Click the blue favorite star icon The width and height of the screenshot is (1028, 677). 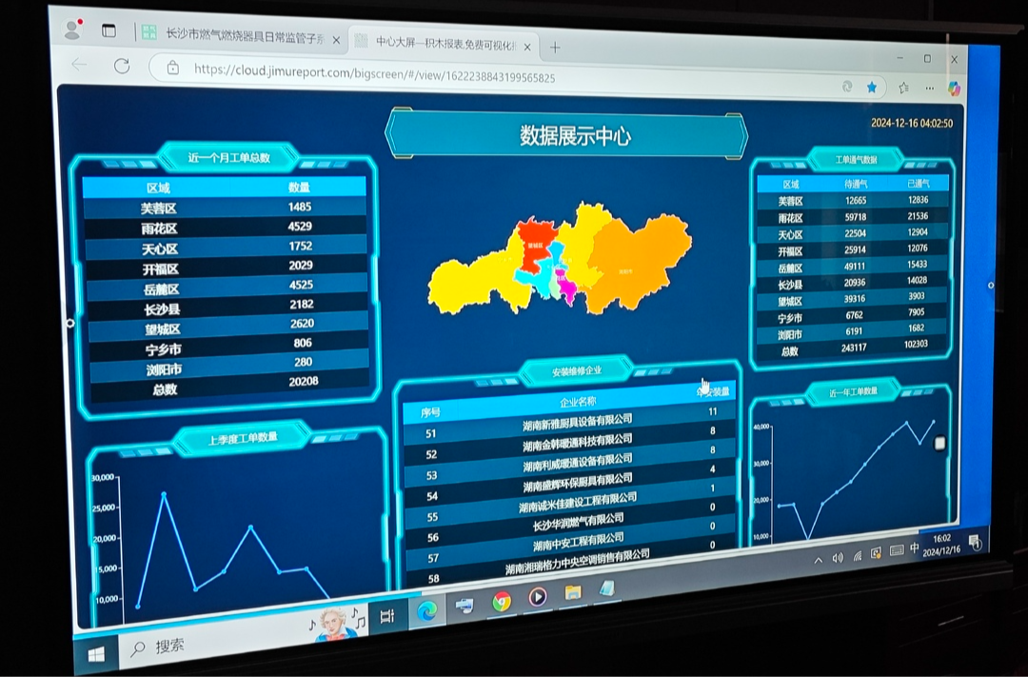[872, 88]
